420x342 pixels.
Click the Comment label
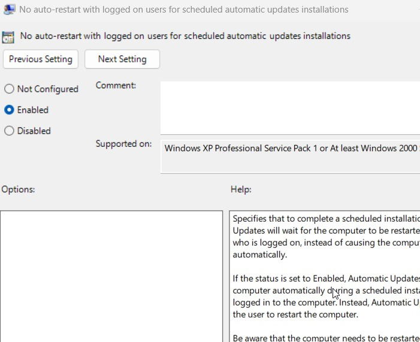[x=116, y=86]
